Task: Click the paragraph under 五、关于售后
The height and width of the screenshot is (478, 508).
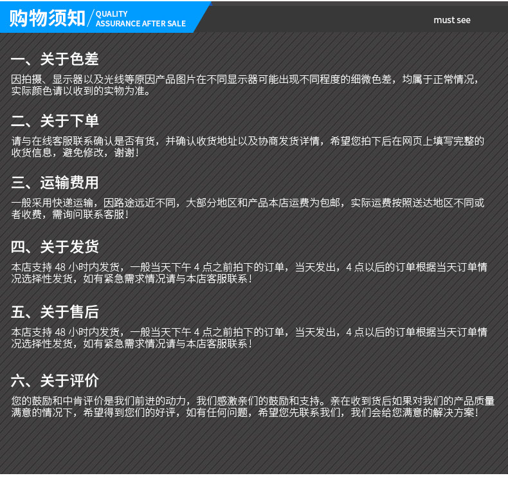Action: tap(249, 338)
